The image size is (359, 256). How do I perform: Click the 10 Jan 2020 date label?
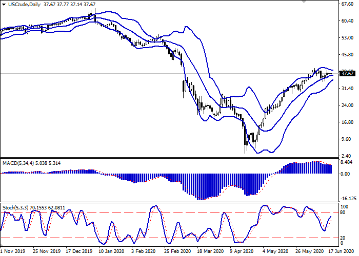(x=110, y=251)
